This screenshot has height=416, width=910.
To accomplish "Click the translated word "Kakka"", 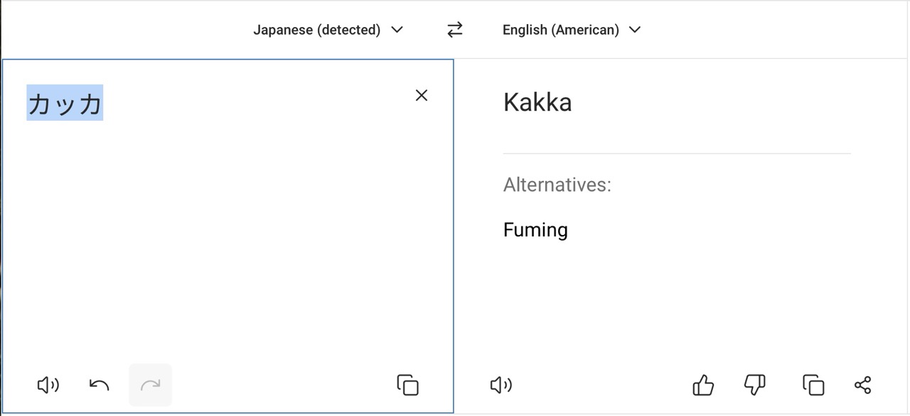I will (537, 102).
